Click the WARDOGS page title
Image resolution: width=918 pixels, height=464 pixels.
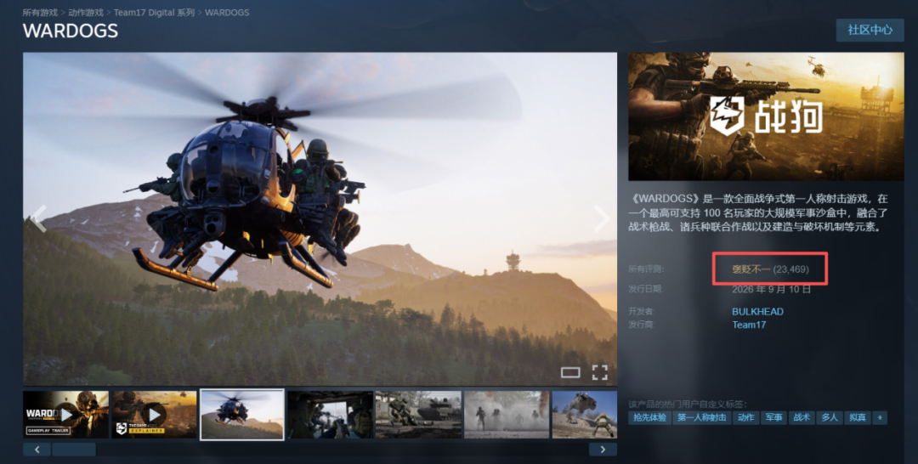71,31
